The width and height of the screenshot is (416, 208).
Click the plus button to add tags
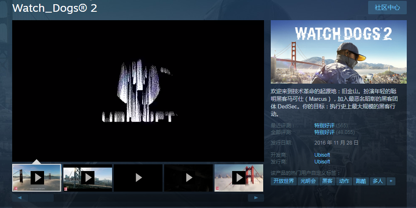coord(391,182)
